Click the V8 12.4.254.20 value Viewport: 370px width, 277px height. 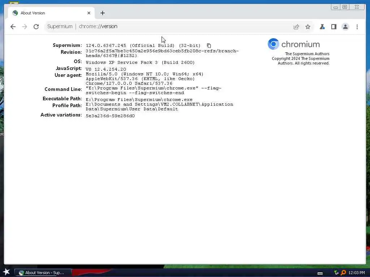[106, 69]
